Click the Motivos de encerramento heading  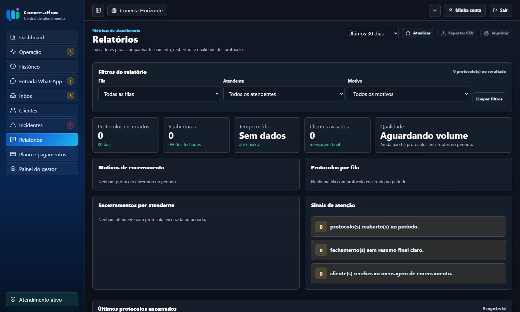(x=131, y=167)
